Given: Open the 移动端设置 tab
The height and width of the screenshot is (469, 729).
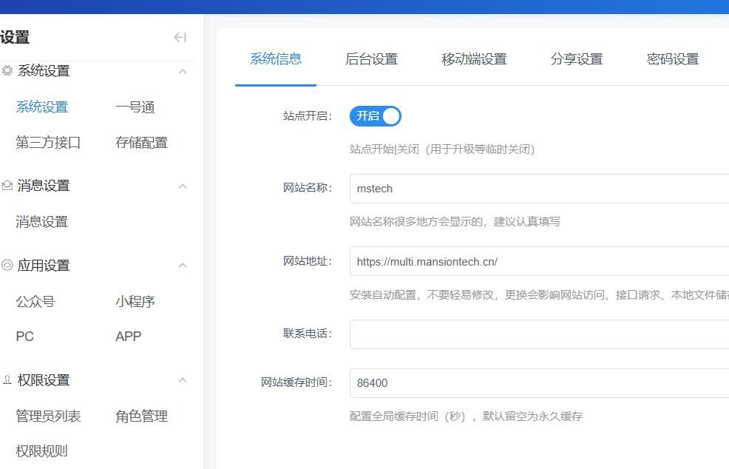Looking at the screenshot, I should 474,59.
